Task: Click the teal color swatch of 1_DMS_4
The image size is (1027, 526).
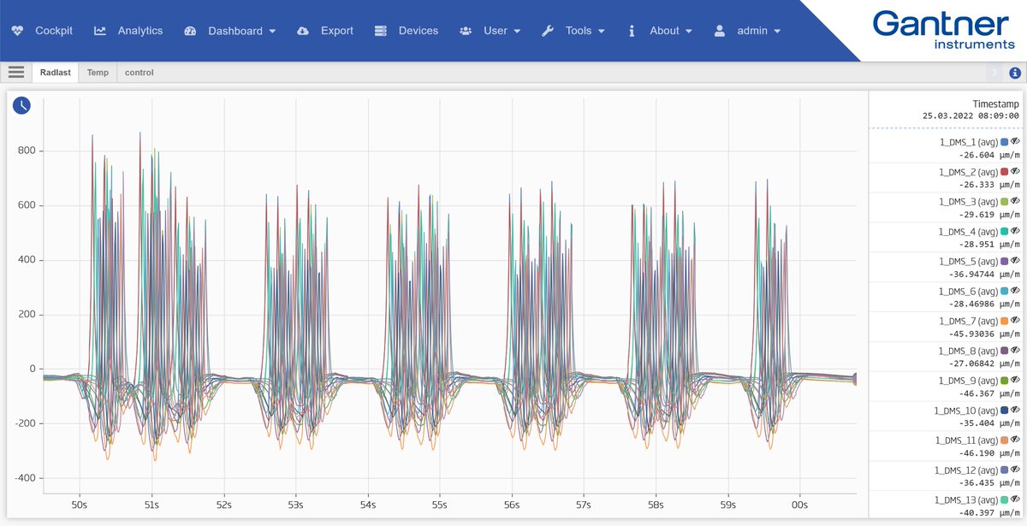Action: point(1005,232)
